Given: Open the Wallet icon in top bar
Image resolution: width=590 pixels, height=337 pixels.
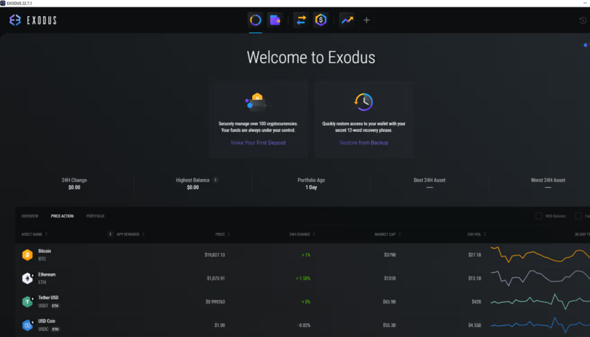Looking at the screenshot, I should tap(275, 20).
